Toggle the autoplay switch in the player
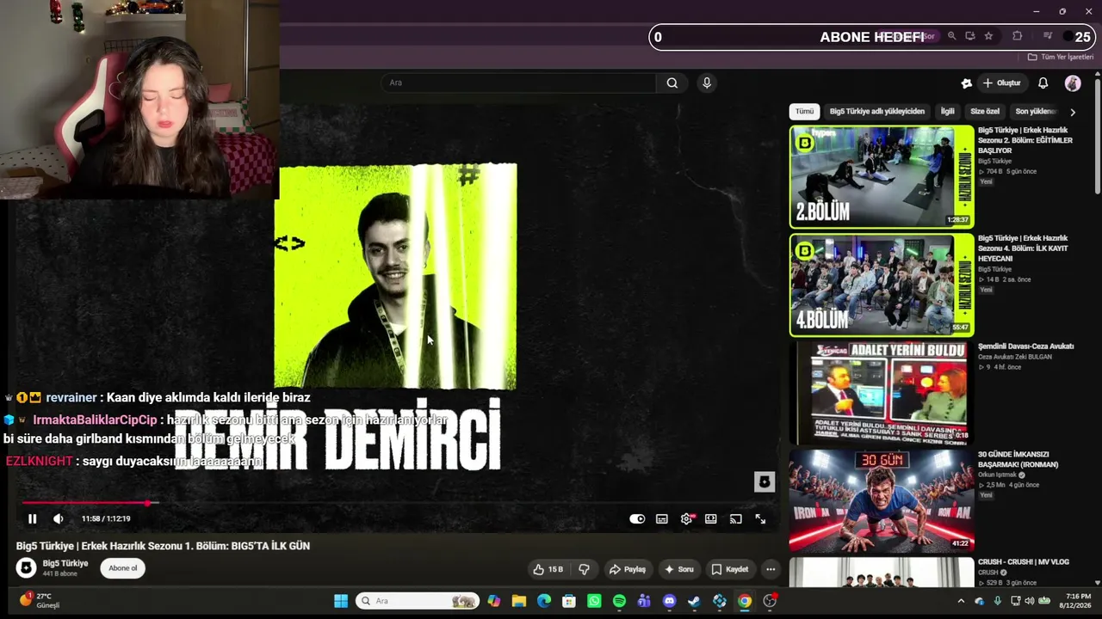Image resolution: width=1102 pixels, height=619 pixels. (637, 518)
